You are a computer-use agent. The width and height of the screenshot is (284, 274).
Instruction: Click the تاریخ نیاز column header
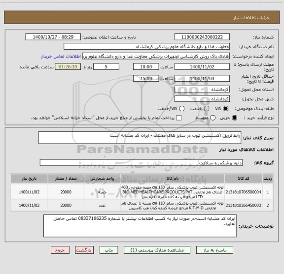(29, 179)
